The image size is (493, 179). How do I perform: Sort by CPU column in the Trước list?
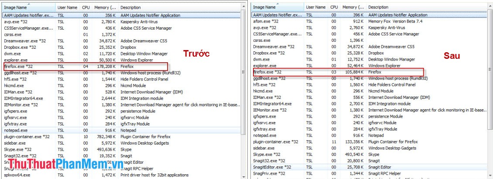click(x=86, y=7)
